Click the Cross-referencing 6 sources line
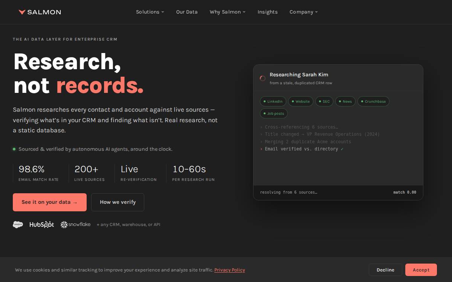The height and width of the screenshot is (282, 452). 299,127
